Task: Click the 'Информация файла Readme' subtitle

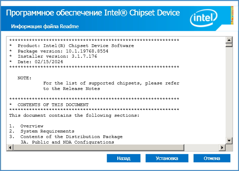Action: click(x=45, y=26)
